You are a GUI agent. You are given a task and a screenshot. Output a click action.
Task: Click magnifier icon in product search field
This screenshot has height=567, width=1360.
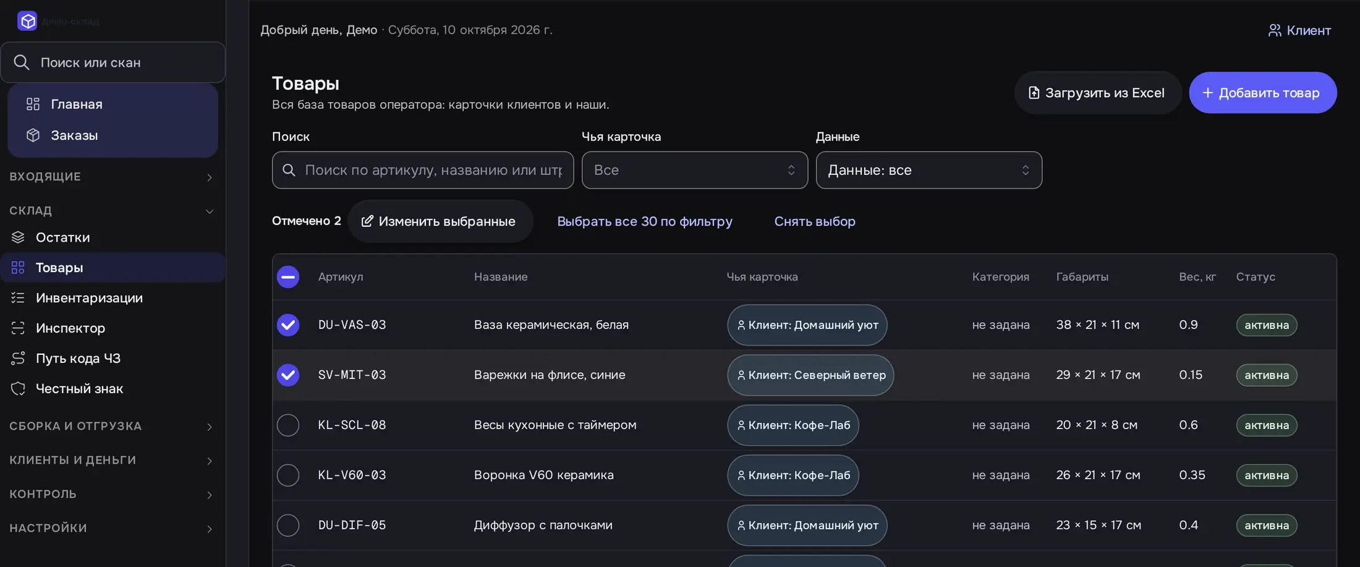[x=289, y=170]
